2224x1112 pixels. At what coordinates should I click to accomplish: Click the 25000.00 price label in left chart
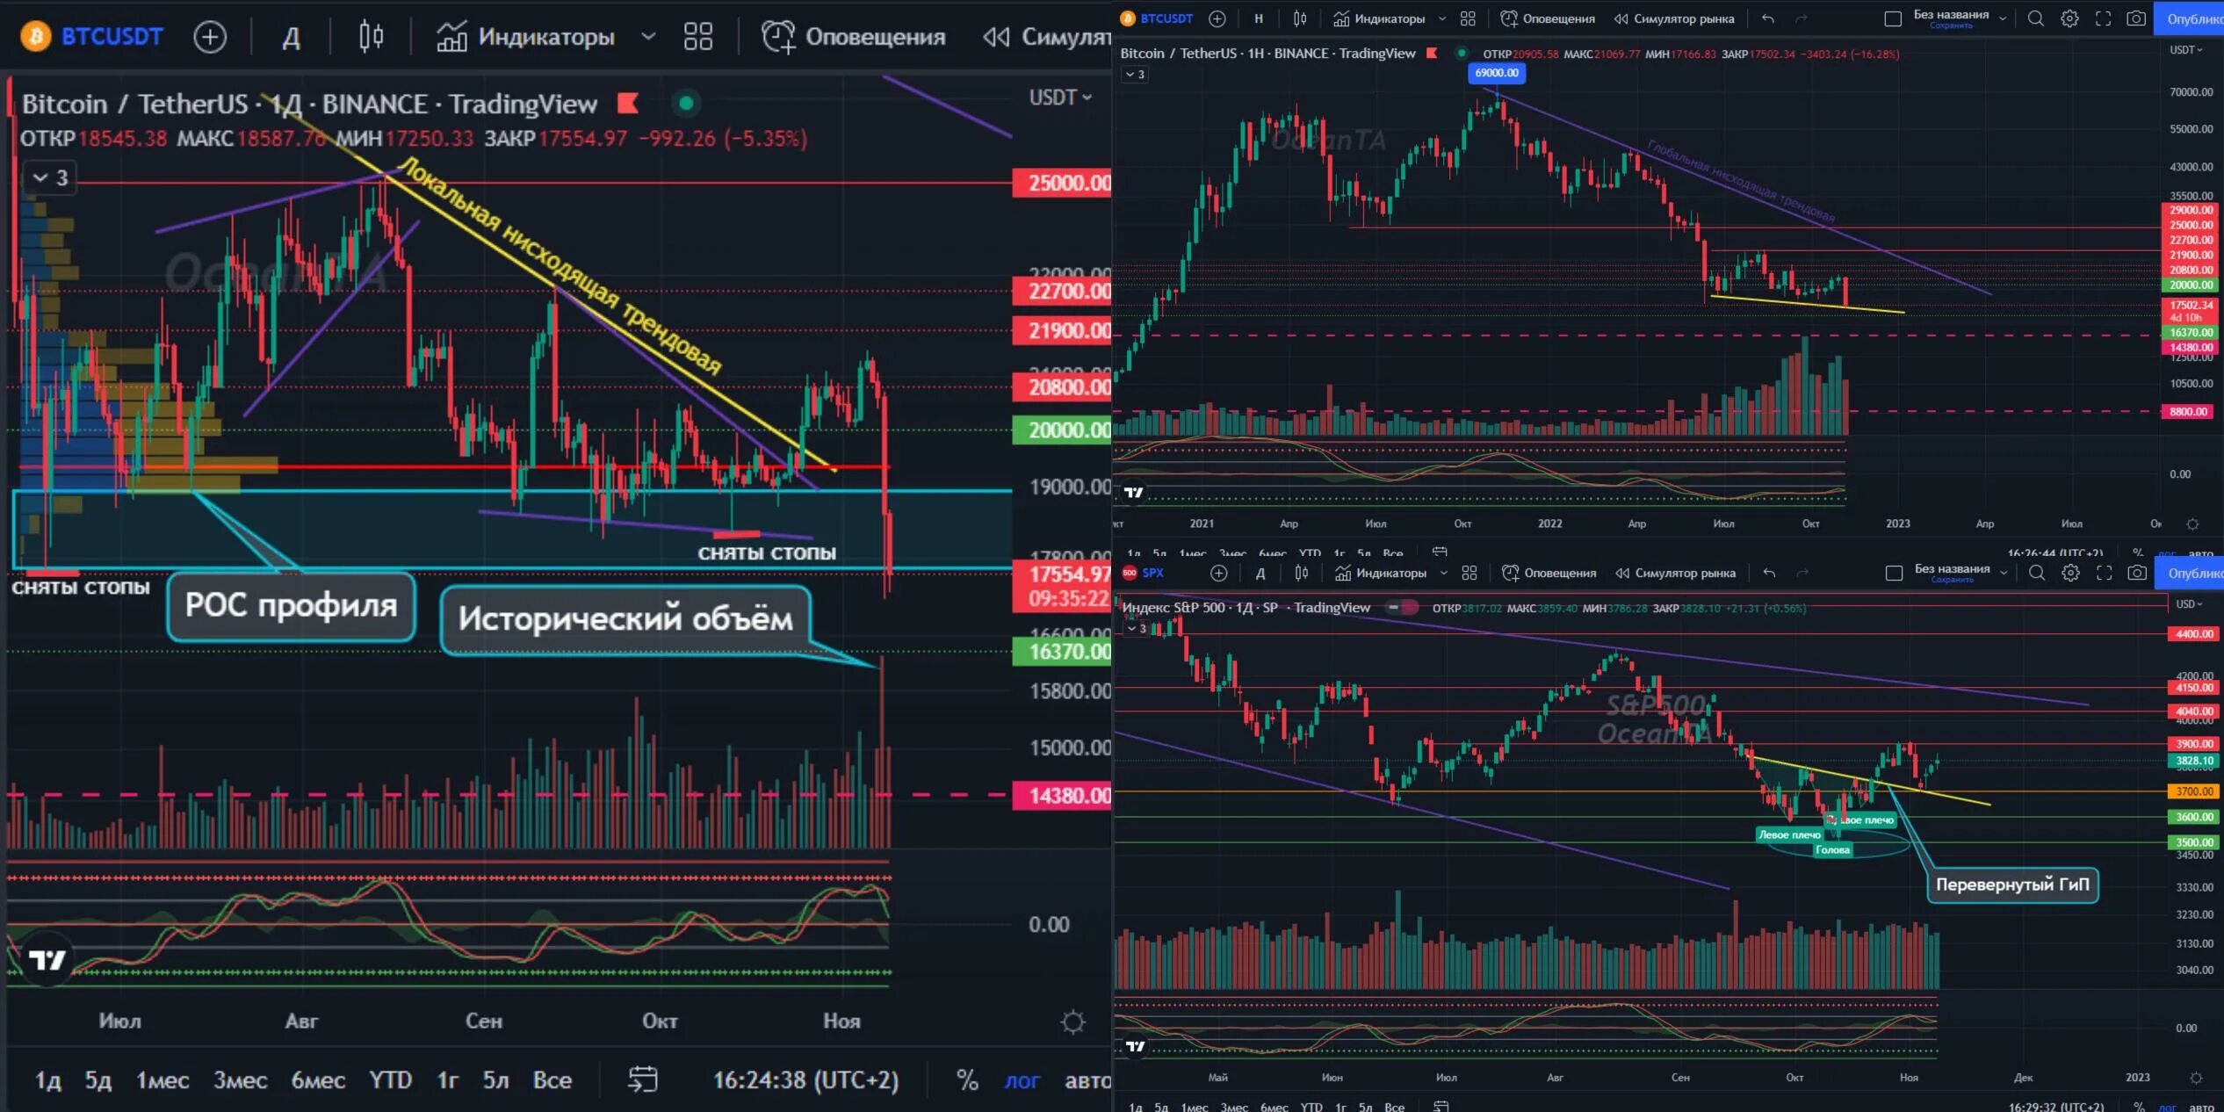[x=1063, y=183]
